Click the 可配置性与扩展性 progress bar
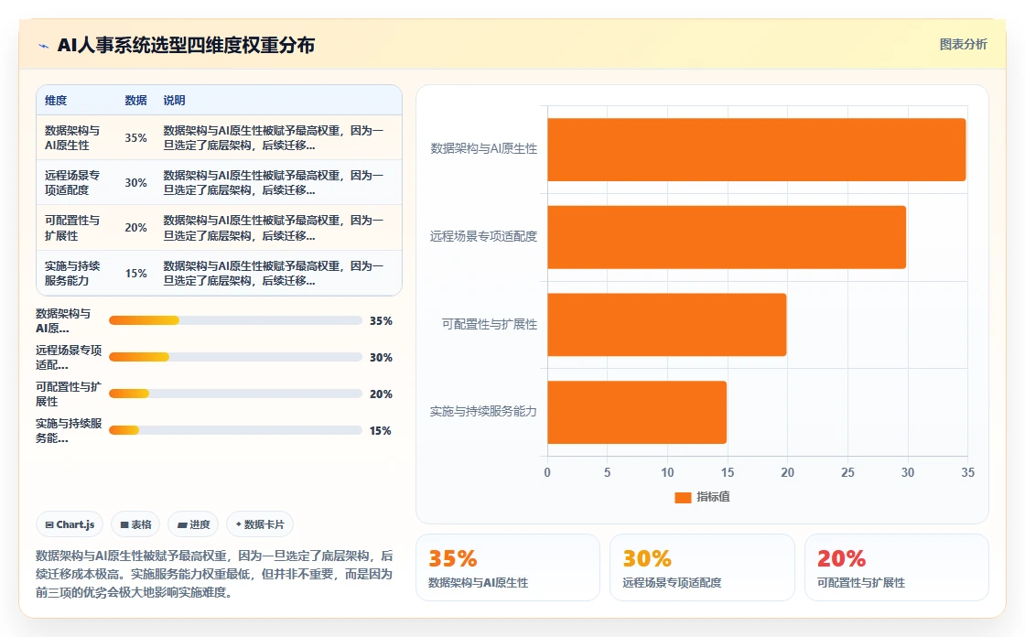 coord(235,394)
